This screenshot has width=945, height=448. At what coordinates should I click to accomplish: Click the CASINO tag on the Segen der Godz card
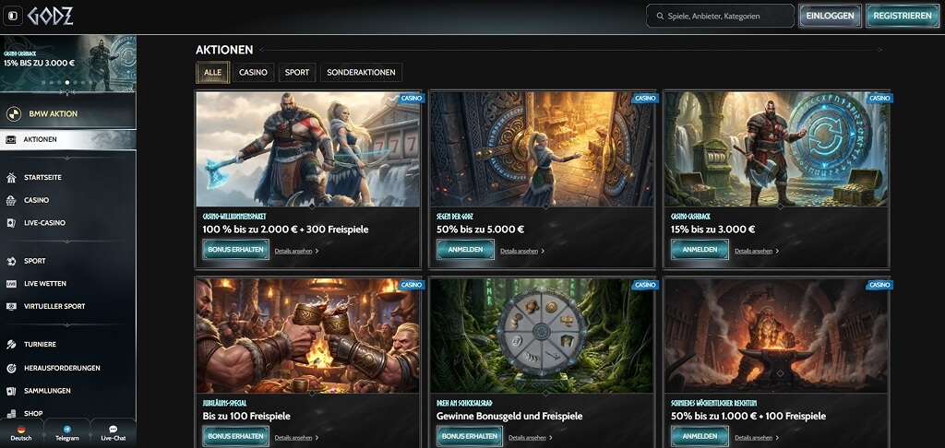click(645, 98)
